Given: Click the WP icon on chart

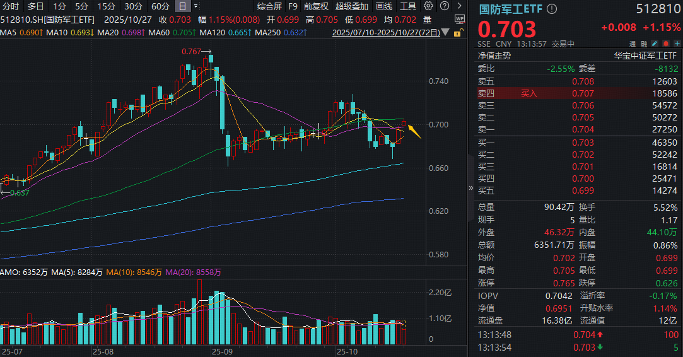Looking at the screenshot, I should point(458,19).
